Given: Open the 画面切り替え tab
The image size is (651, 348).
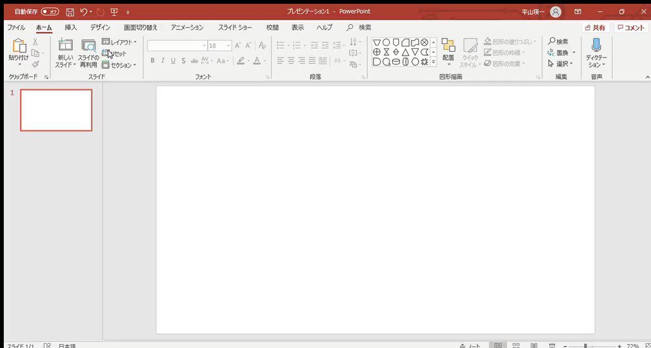Looking at the screenshot, I should click(141, 27).
